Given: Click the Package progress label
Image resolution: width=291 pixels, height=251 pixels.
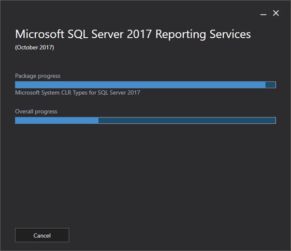Looking at the screenshot, I should (x=38, y=76).
